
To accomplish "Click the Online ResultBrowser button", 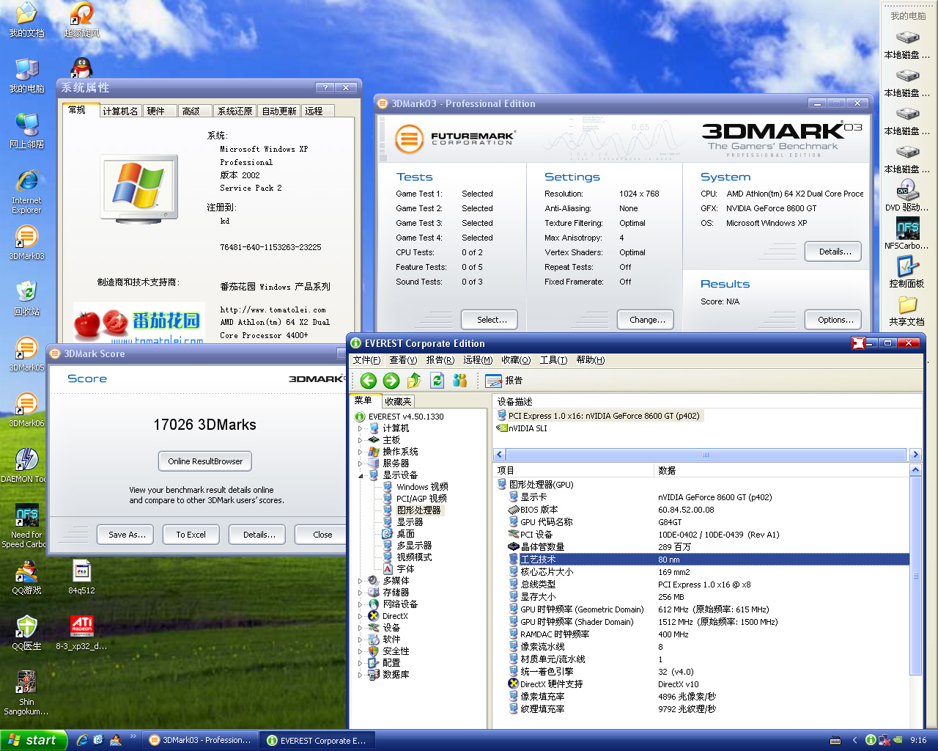I will click(x=205, y=461).
